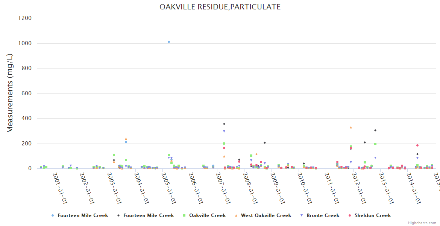The width and height of the screenshot is (440, 226).
Task: Click the red circle Sheldon Creek legend marker
Action: [350, 215]
